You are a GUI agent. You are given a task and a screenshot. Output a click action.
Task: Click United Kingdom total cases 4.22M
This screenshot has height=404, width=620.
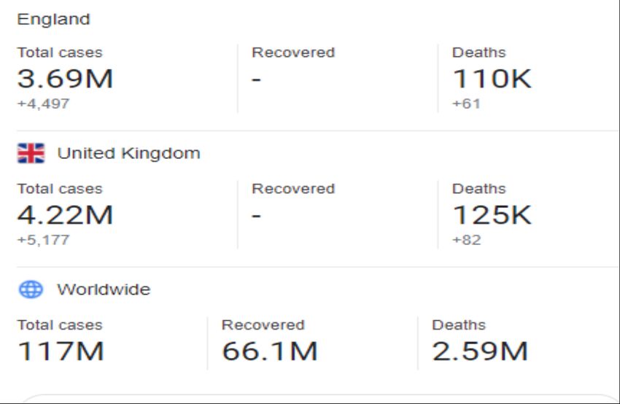click(65, 214)
